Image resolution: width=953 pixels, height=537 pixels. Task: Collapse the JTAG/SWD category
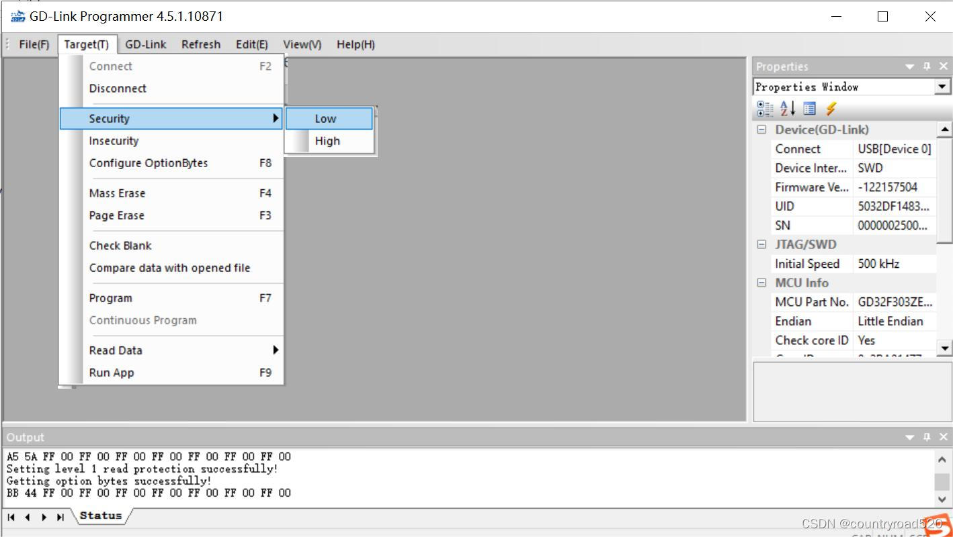click(761, 244)
